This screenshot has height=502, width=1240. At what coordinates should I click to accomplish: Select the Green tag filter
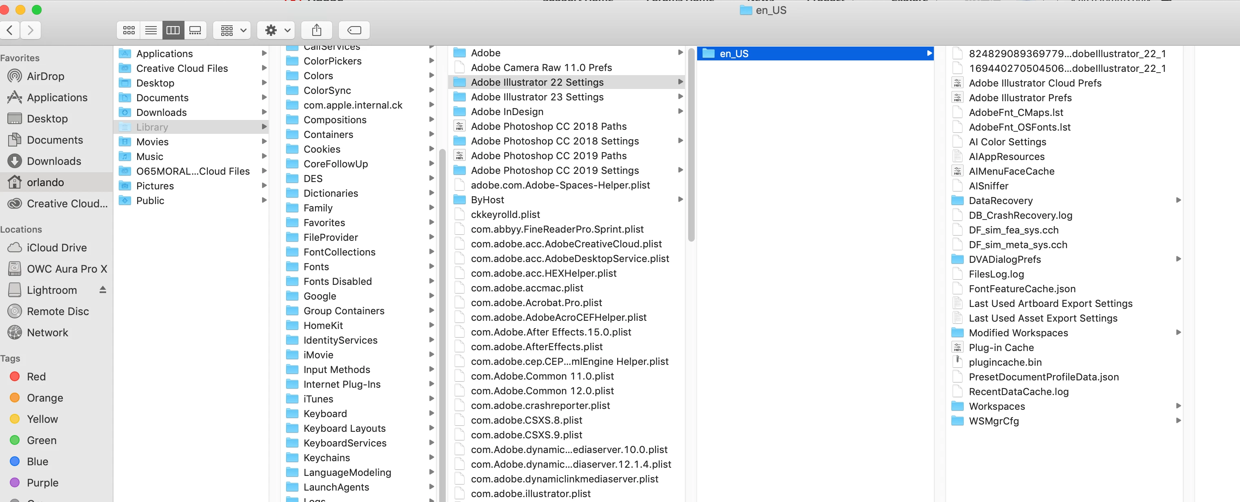point(41,440)
